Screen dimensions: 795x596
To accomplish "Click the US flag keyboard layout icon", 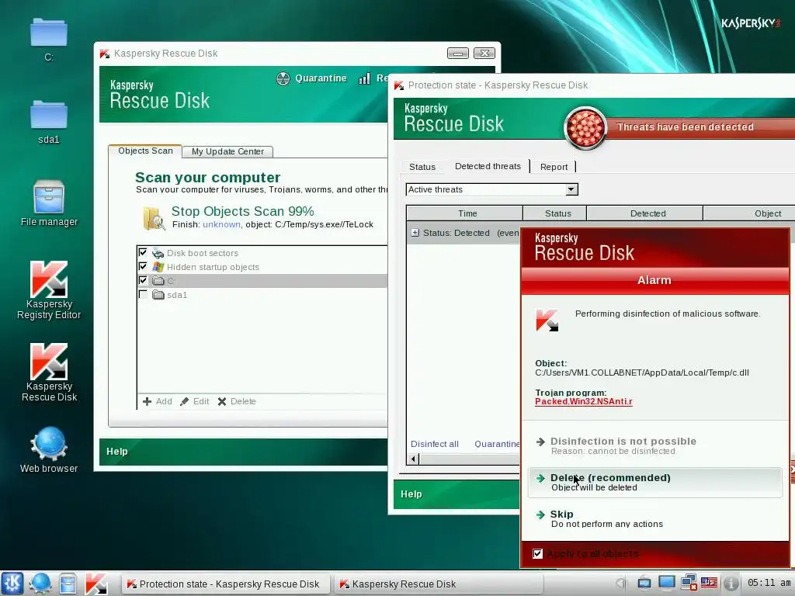I will coord(709,583).
